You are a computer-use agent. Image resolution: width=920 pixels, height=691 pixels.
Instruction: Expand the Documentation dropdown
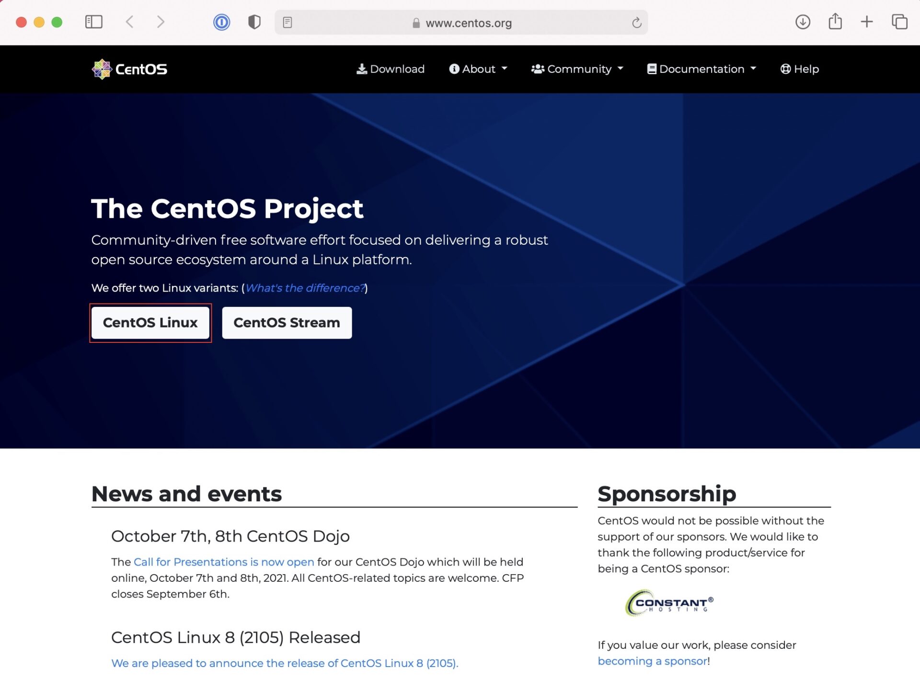pyautogui.click(x=701, y=69)
